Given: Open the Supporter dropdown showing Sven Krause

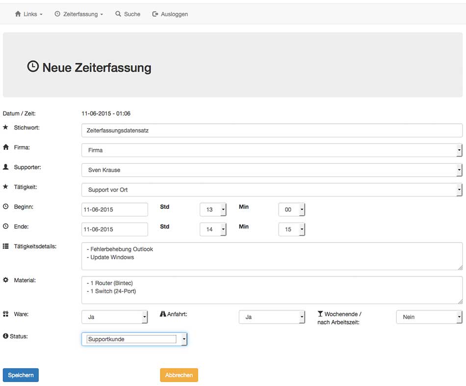Looking at the screenshot, I should pos(272,170).
